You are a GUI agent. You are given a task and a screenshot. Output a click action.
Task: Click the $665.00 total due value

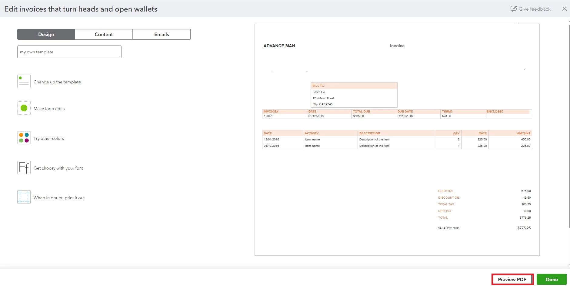[x=358, y=116]
